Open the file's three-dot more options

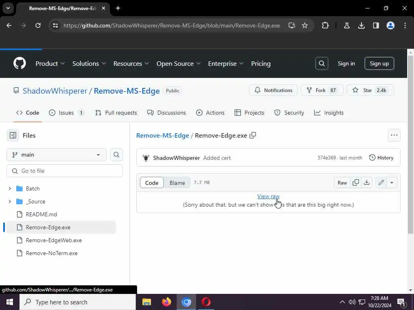(394, 135)
